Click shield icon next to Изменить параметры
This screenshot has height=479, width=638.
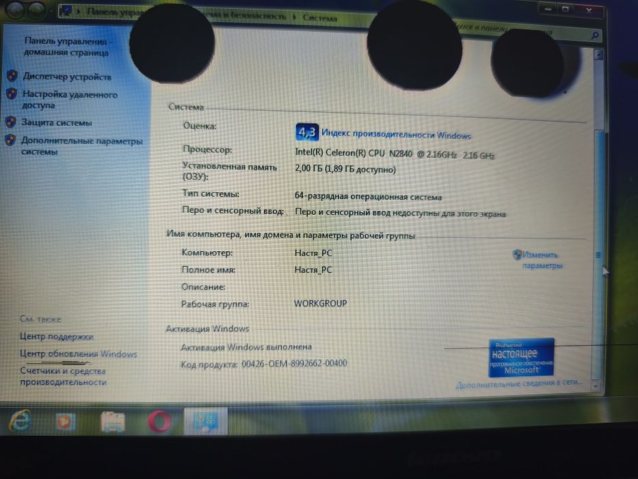click(x=517, y=255)
